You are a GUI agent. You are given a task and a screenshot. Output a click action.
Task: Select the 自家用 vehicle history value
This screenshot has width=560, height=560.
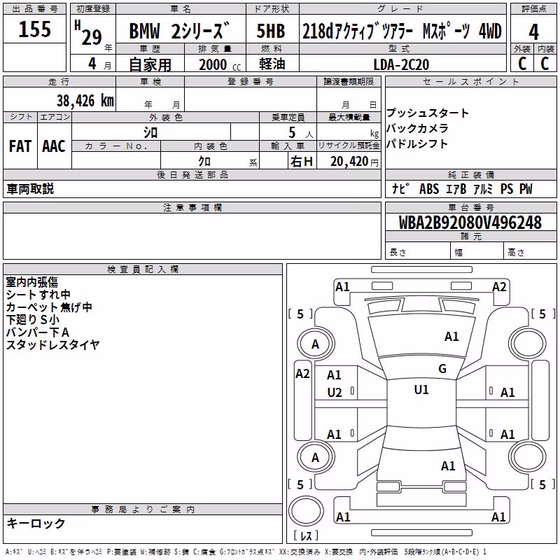coord(150,64)
